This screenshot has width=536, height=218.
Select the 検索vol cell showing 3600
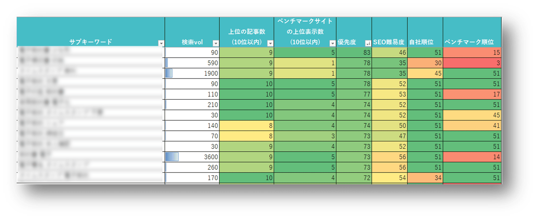click(x=192, y=157)
